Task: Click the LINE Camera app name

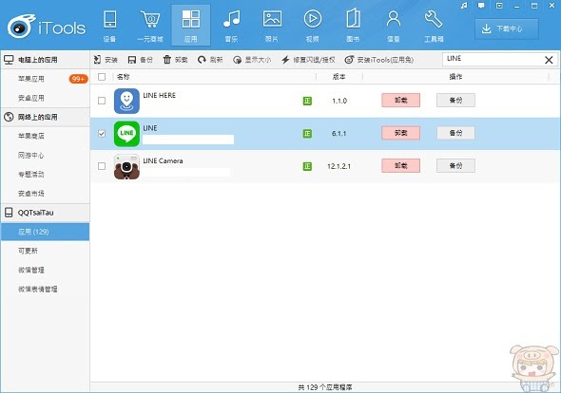Action: click(x=163, y=161)
